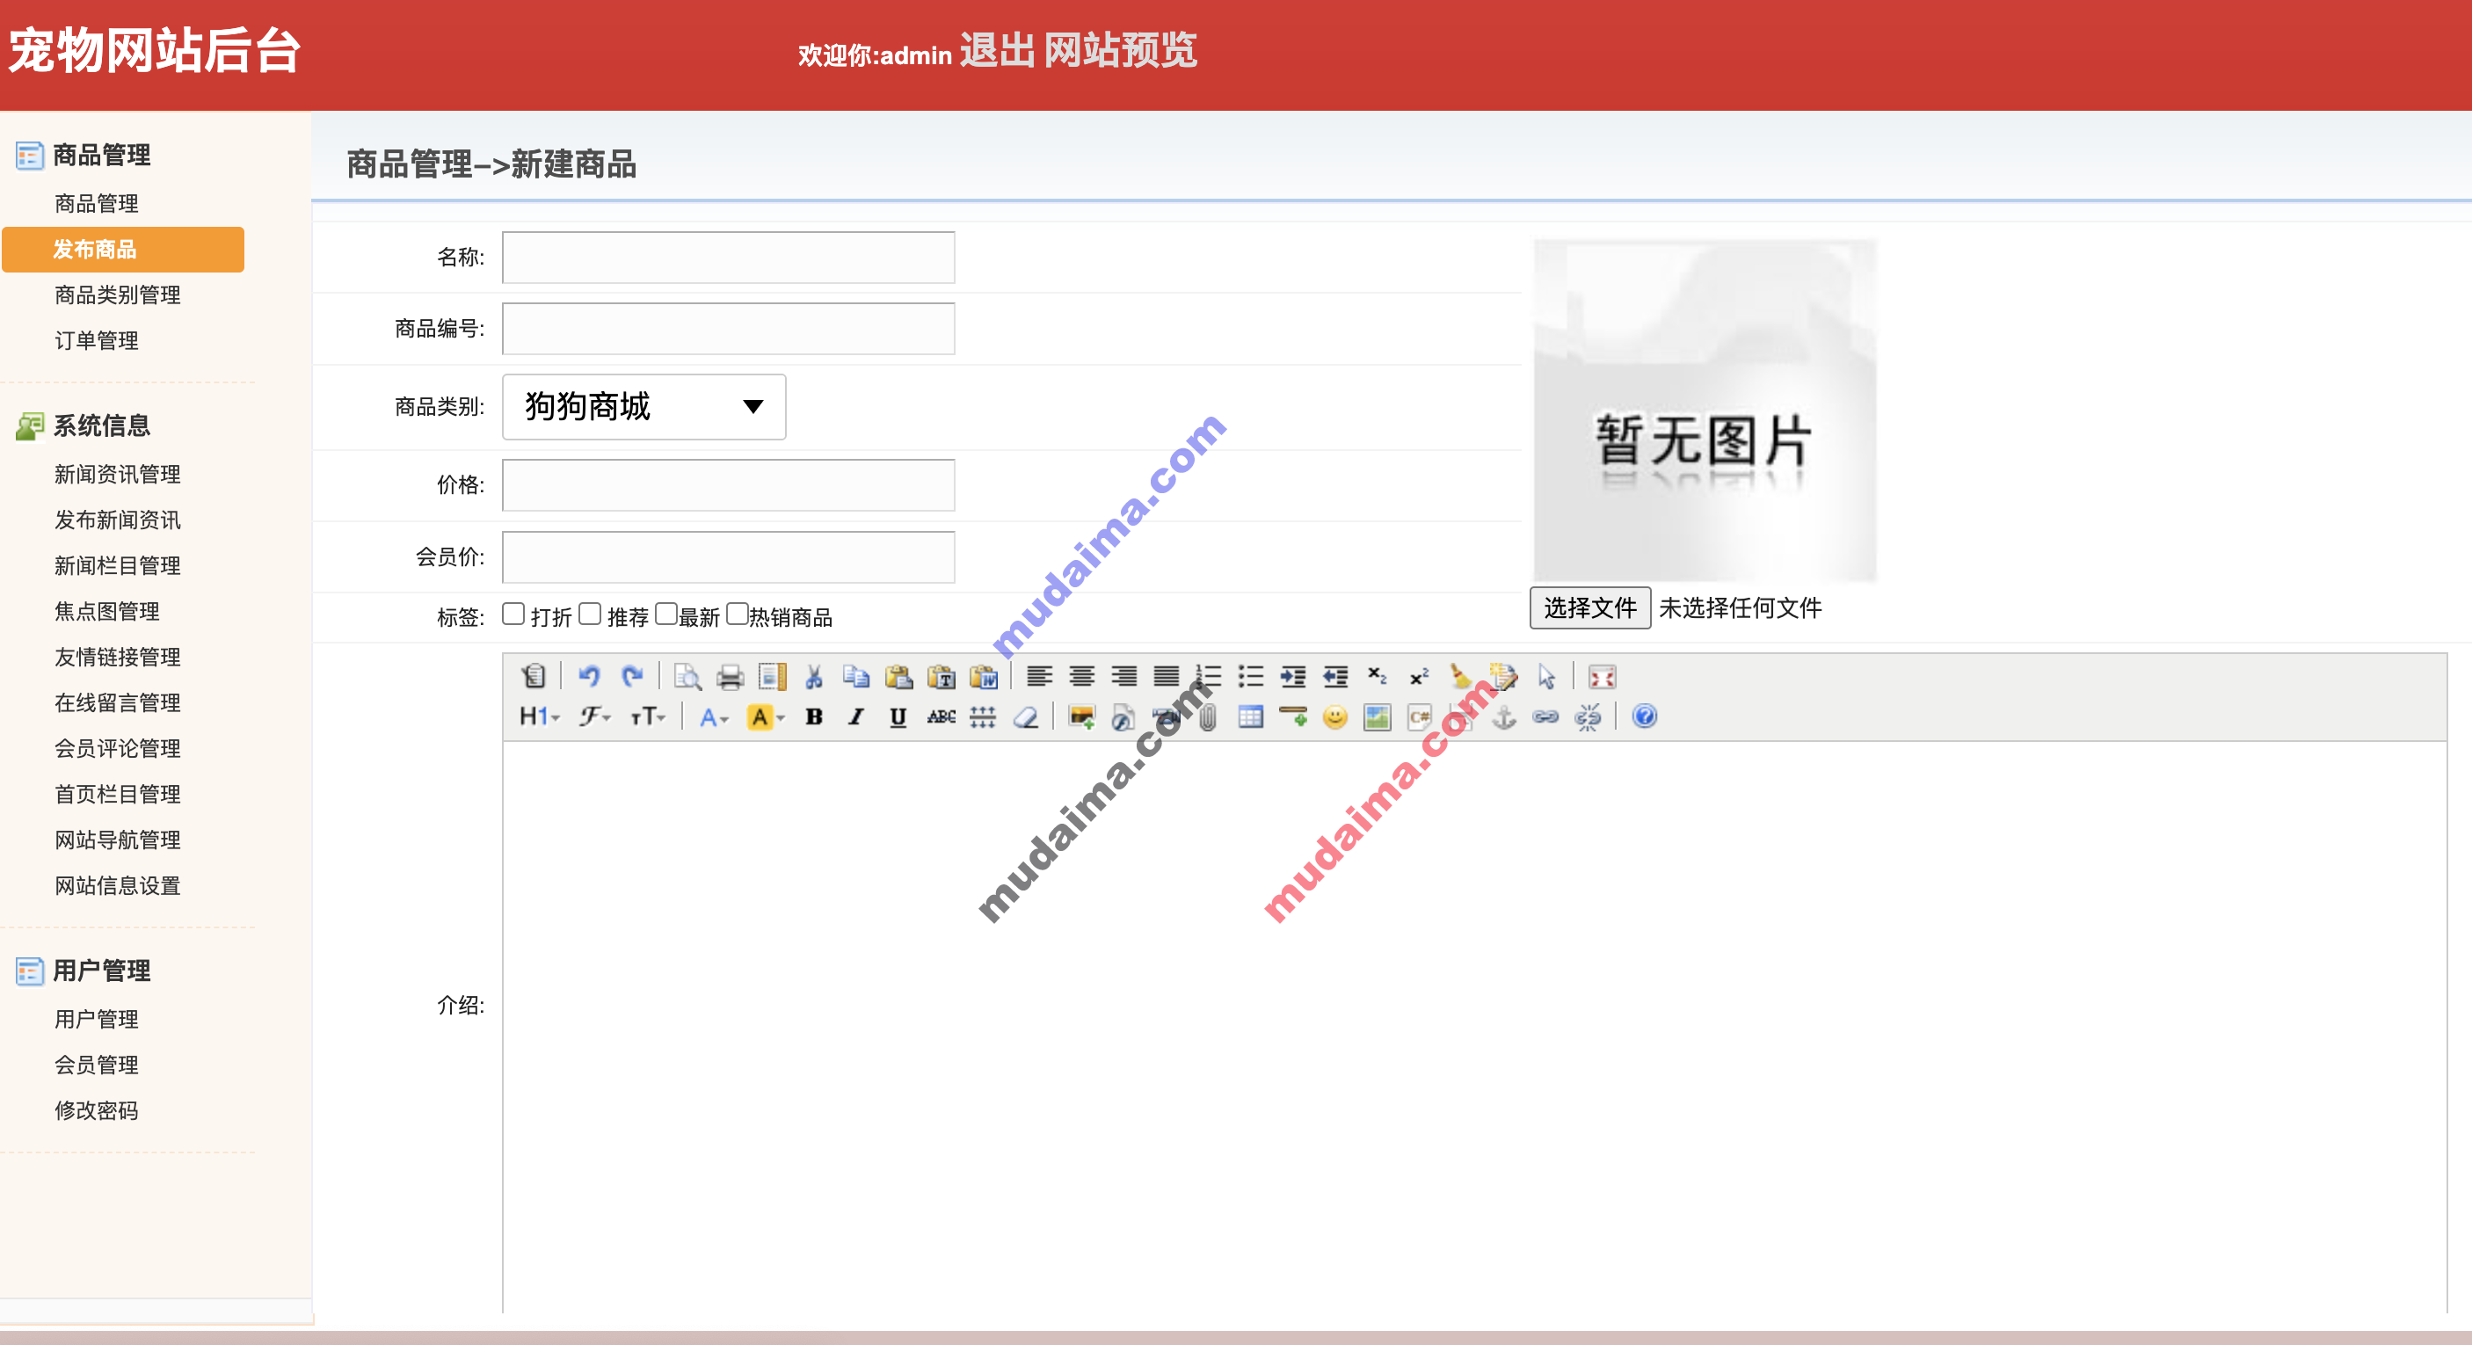The image size is (2472, 1345).
Task: Insert a template in the editor
Action: click(x=772, y=676)
